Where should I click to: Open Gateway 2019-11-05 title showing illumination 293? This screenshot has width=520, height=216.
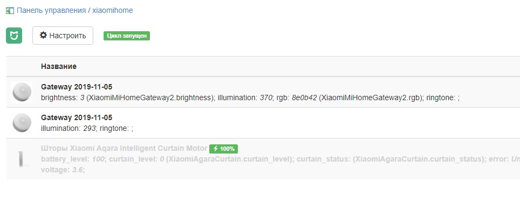[x=77, y=117]
